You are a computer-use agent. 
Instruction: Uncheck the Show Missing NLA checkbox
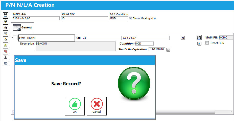coord(130,18)
